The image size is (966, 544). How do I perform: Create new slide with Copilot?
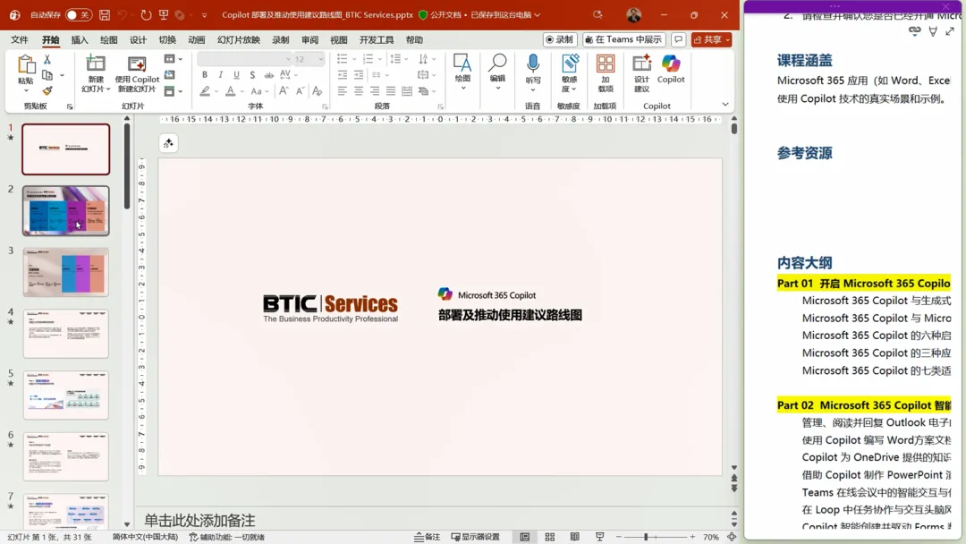137,74
